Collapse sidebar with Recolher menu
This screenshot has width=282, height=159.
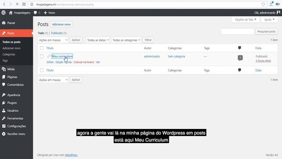click(17, 134)
